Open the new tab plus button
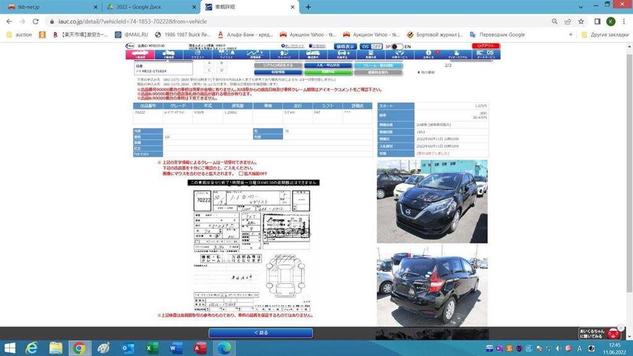Screen dimensions: 633x356 pyautogui.click(x=308, y=7)
